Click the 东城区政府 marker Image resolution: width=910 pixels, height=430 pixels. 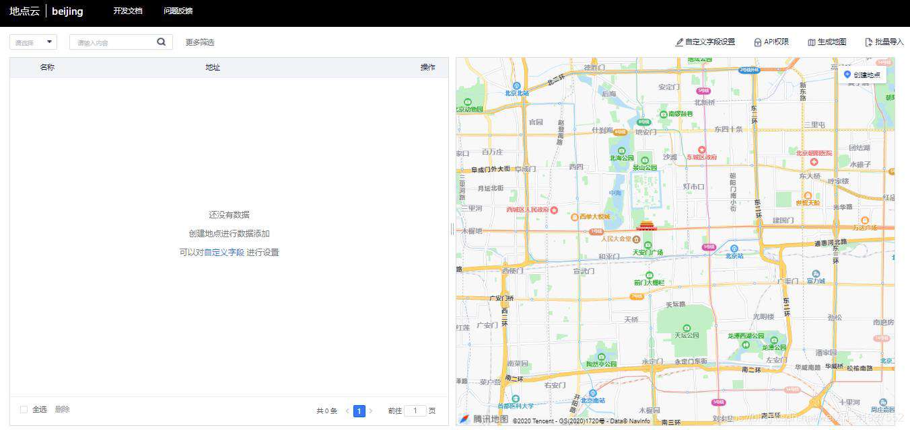(701, 150)
